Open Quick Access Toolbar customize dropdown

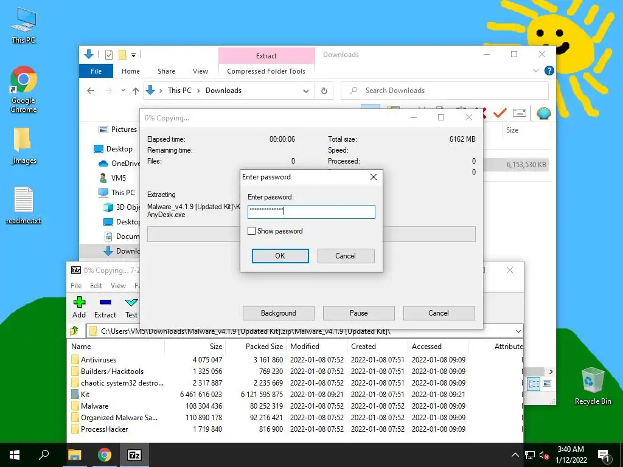pos(133,55)
